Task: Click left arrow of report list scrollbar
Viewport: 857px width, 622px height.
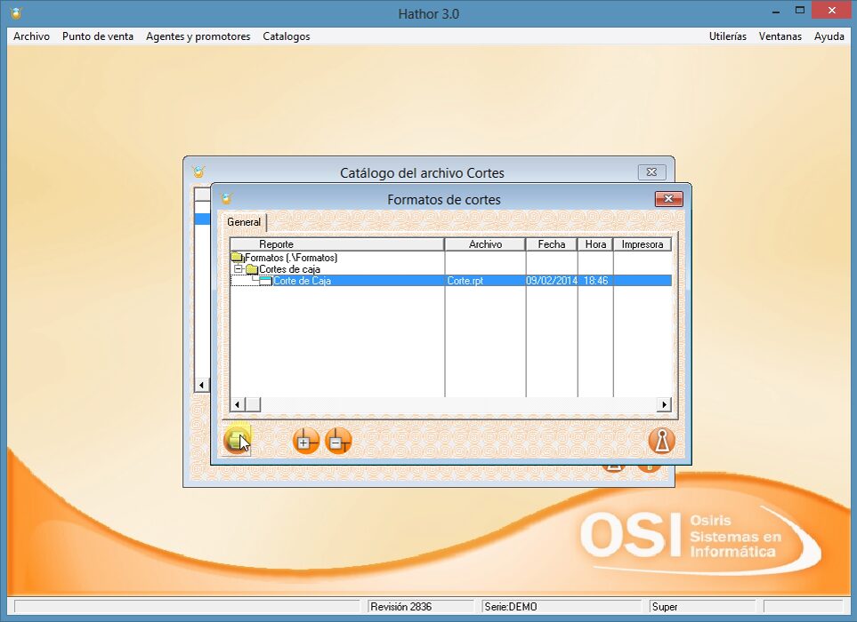Action: [238, 404]
